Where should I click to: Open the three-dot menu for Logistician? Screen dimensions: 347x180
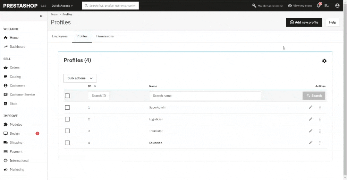coord(320,119)
